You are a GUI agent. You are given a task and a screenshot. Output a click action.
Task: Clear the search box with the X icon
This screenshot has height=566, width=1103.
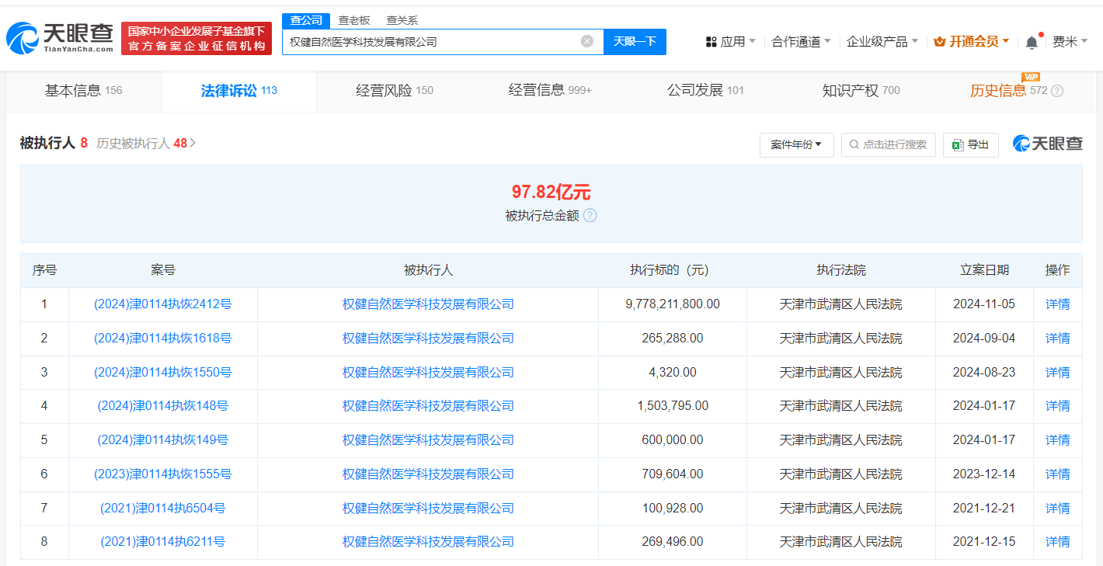587,41
